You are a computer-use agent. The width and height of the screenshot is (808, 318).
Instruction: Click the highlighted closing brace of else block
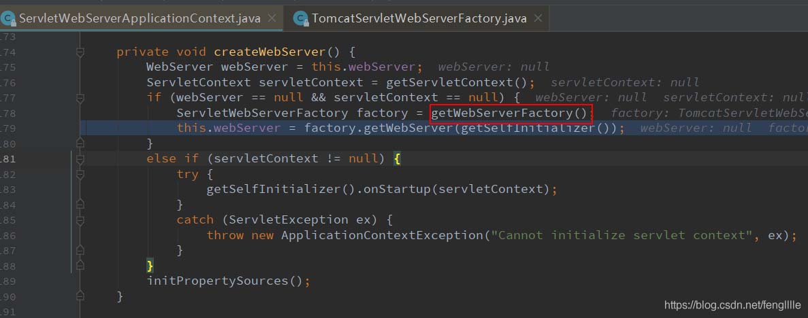point(150,265)
